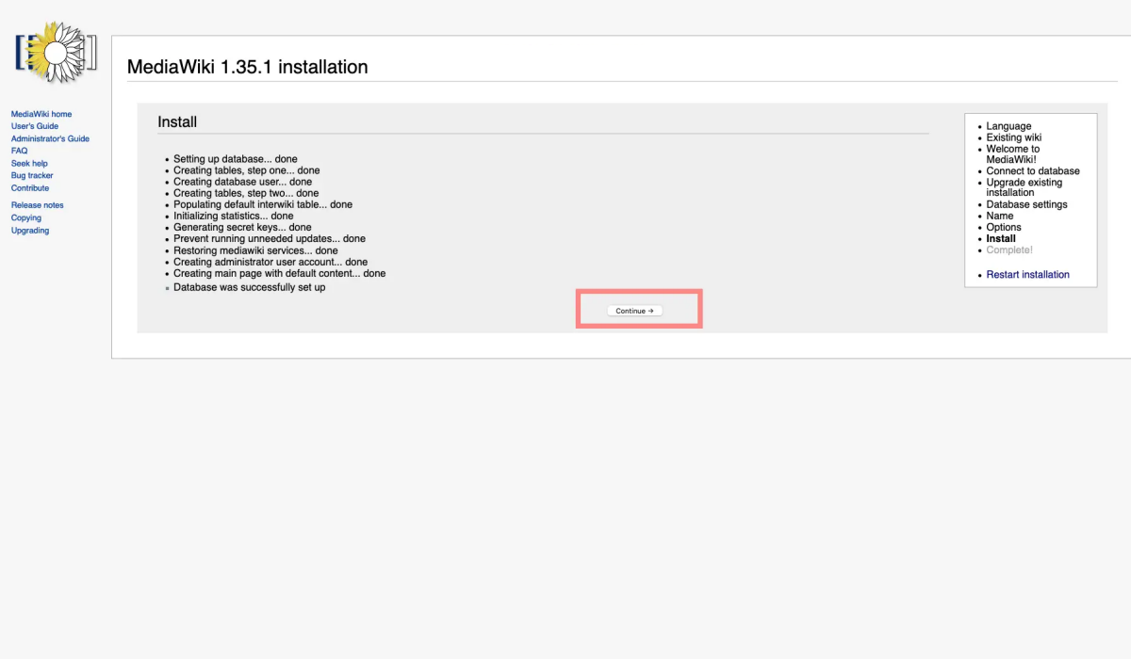The height and width of the screenshot is (659, 1131).
Task: Click 'Generating secret keys... done' line
Action: pyautogui.click(x=242, y=227)
